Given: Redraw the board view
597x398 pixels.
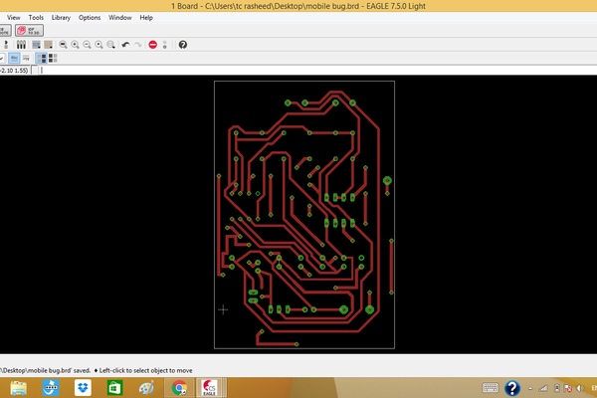Looking at the screenshot, I should pyautogui.click(x=99, y=45).
